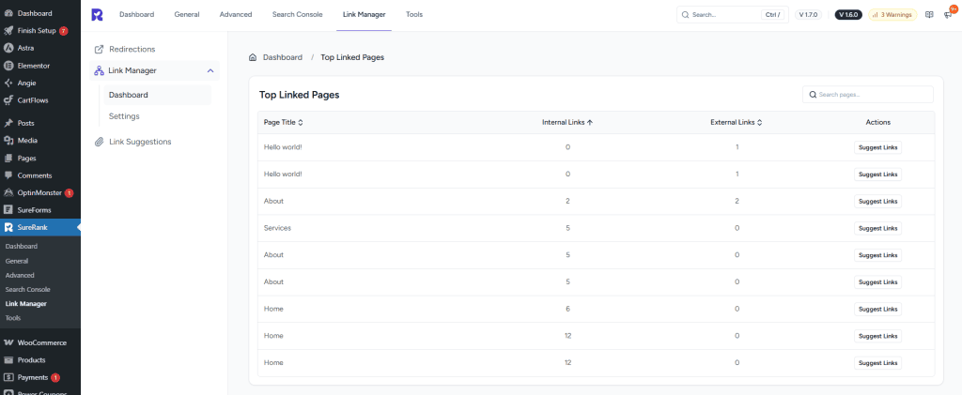
Task: Open Advanced in SureRank WordPress submenu
Action: coord(20,276)
